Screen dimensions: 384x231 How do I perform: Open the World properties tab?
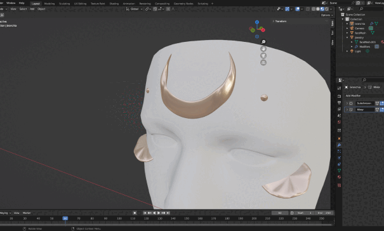coord(339,122)
